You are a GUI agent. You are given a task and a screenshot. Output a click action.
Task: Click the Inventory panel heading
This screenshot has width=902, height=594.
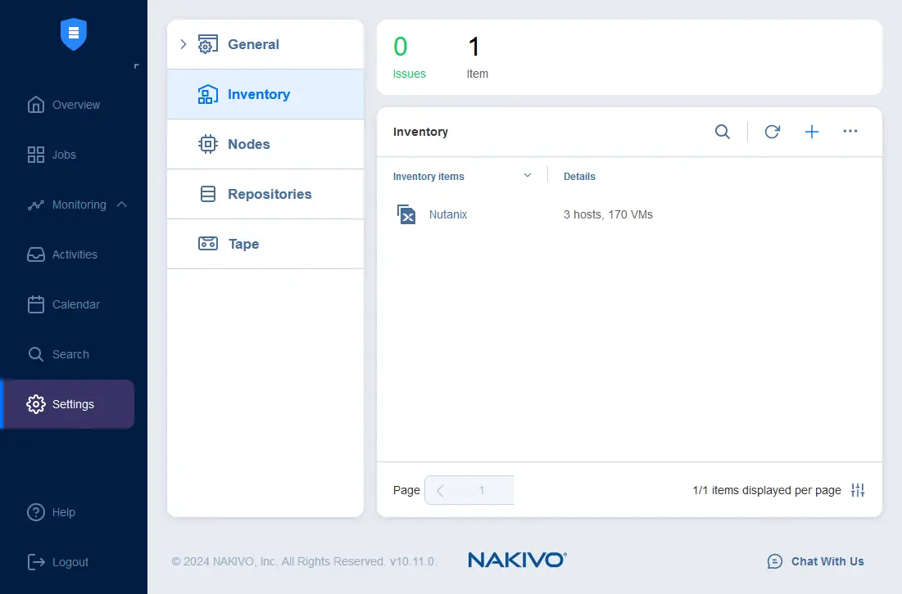coord(420,132)
